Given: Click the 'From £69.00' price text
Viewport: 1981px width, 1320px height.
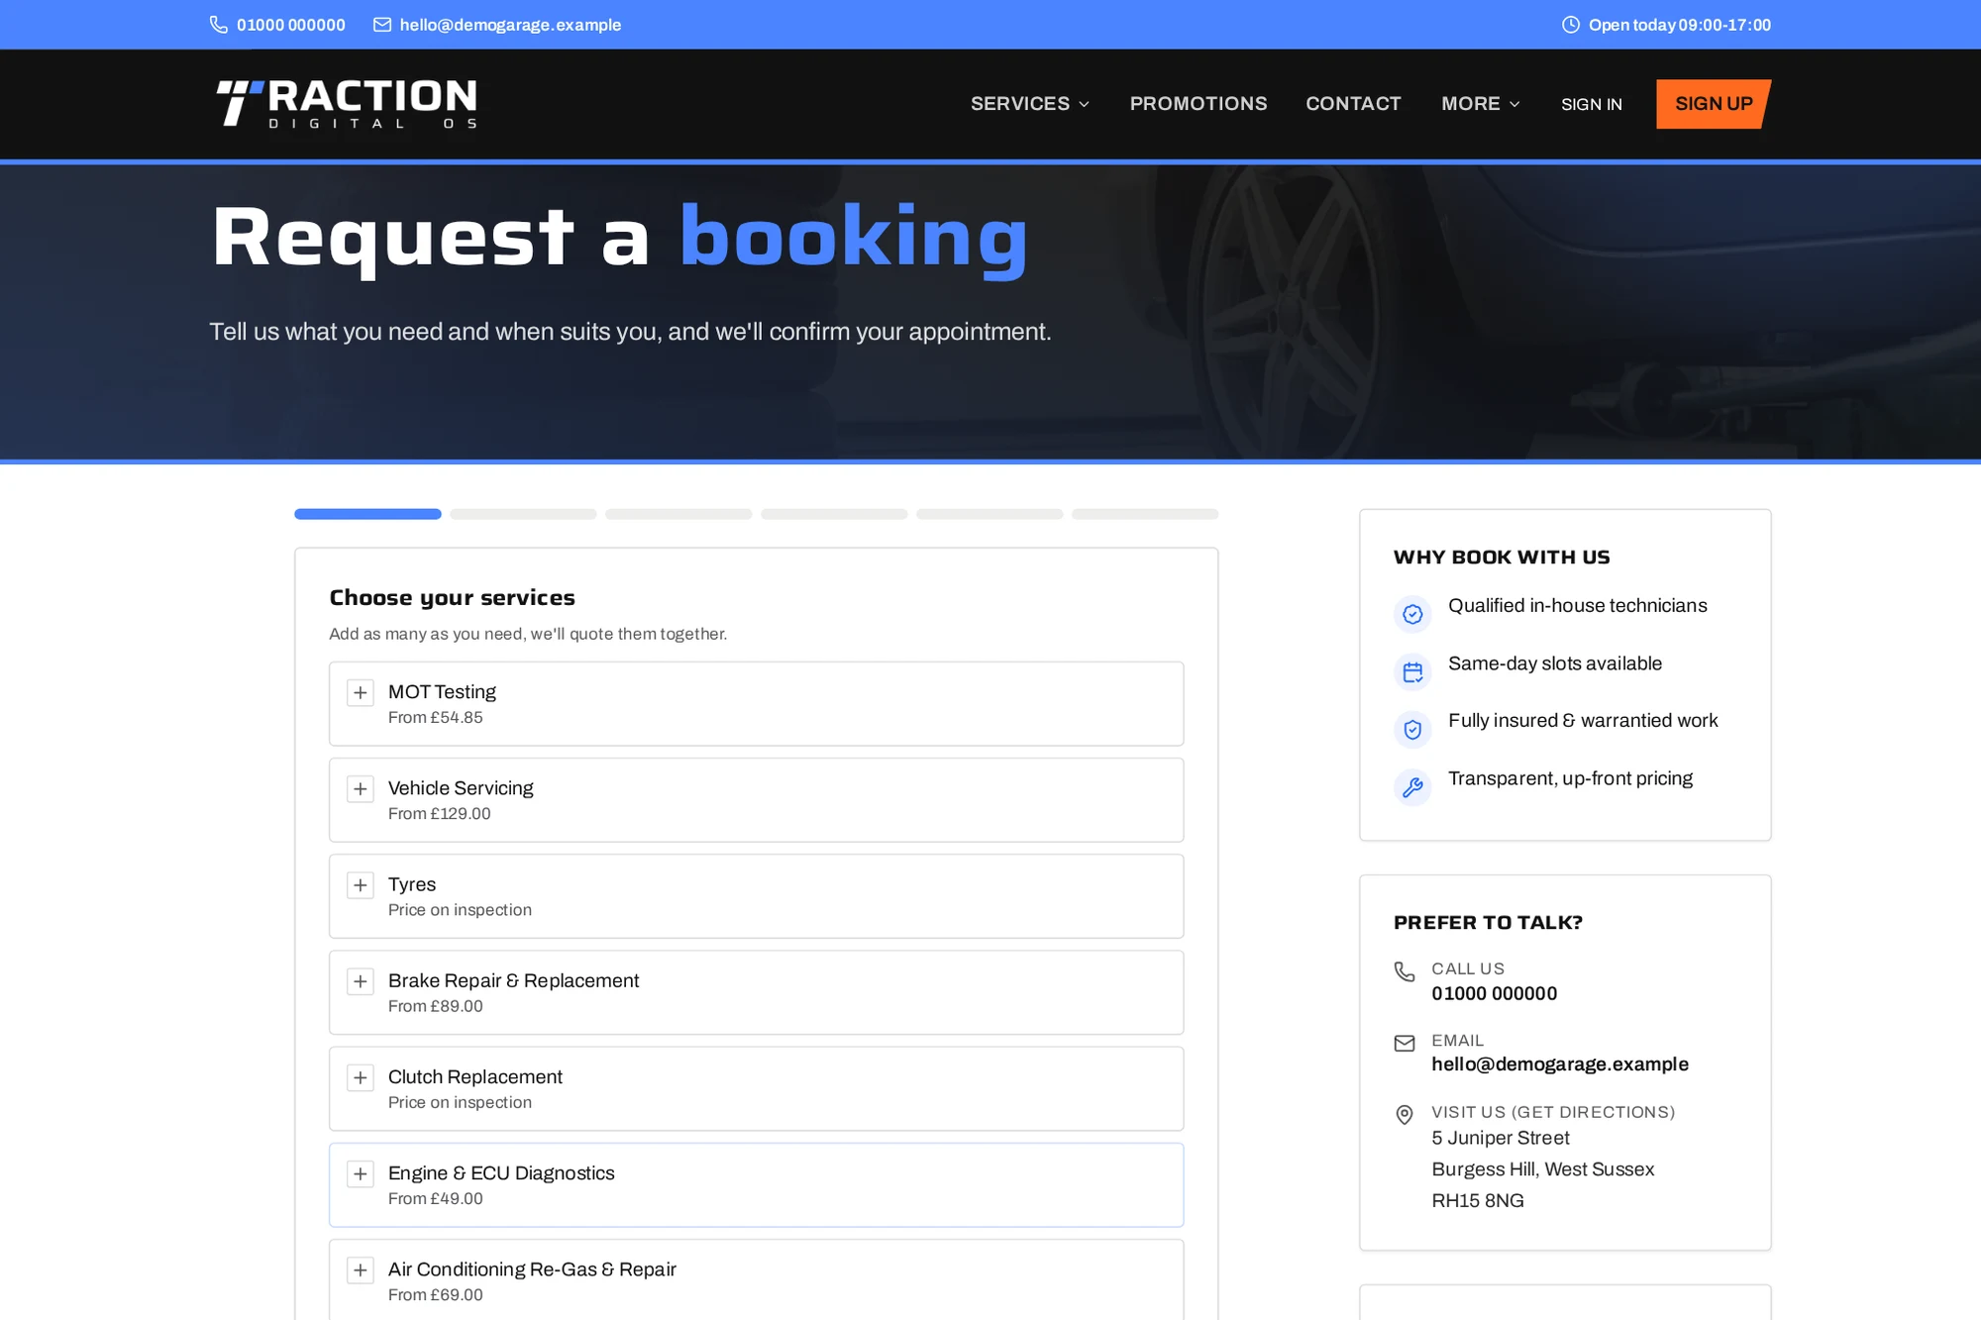Looking at the screenshot, I should [436, 1294].
